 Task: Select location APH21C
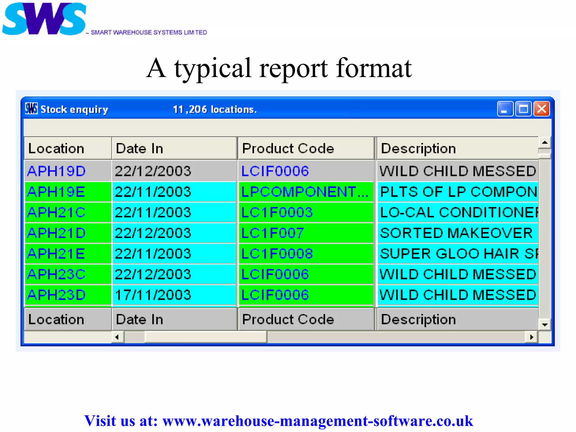tap(68, 212)
